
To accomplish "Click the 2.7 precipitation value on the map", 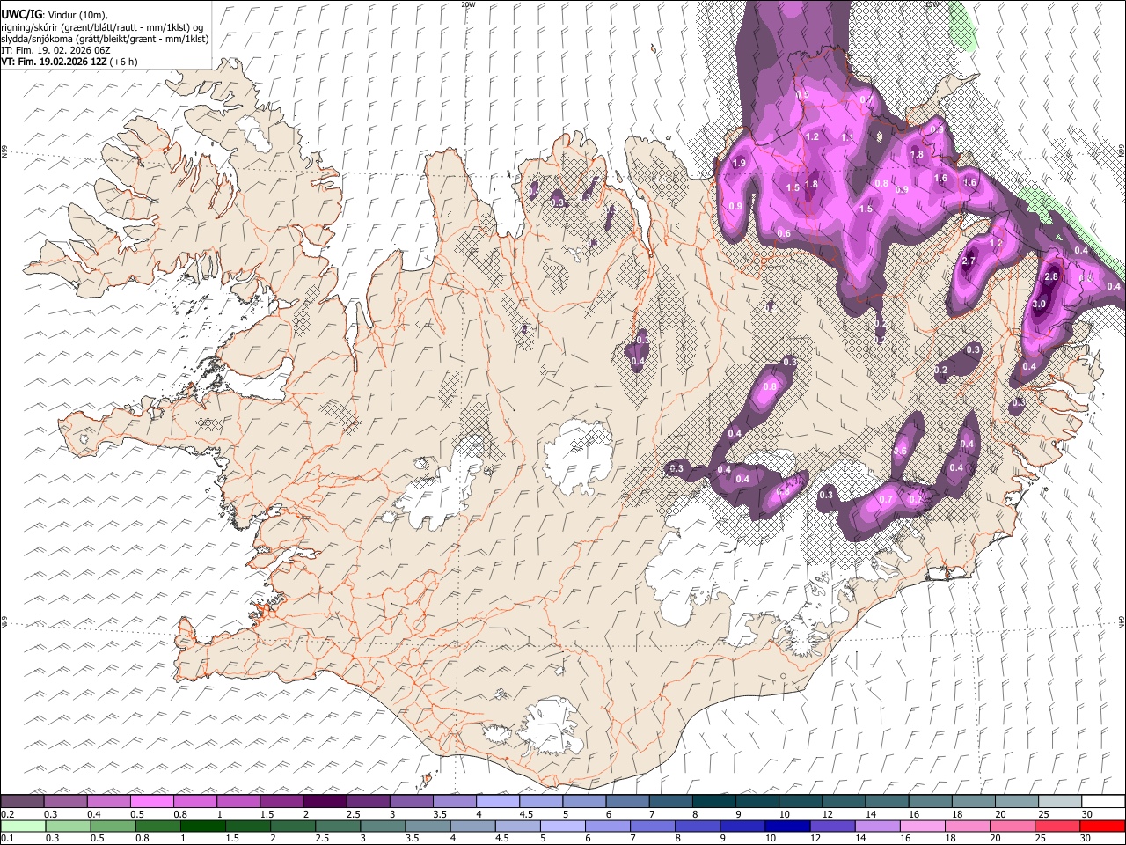I will click(x=969, y=261).
